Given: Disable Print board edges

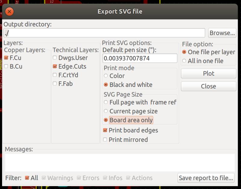Looking at the screenshot, I should pos(105,130).
